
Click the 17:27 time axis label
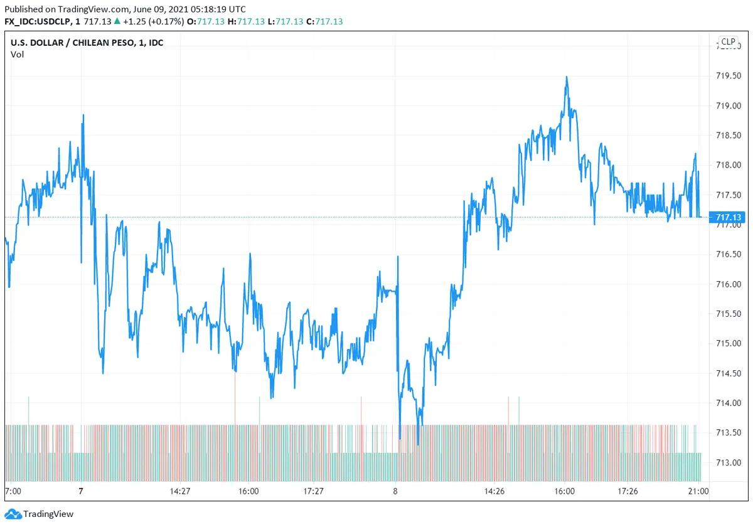point(313,491)
